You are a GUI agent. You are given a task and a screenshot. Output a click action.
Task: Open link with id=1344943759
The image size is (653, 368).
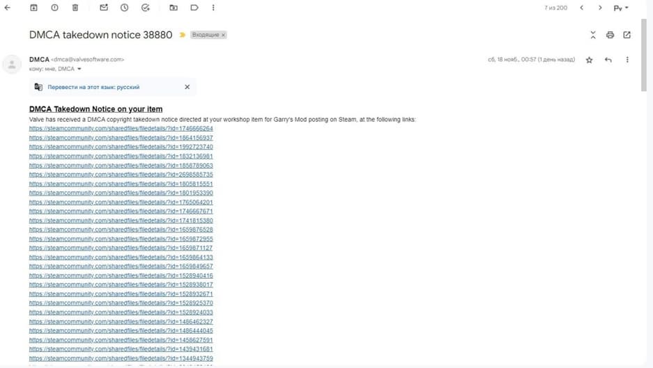[x=121, y=358]
